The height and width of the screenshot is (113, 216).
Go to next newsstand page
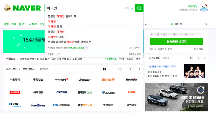(x=139, y=69)
